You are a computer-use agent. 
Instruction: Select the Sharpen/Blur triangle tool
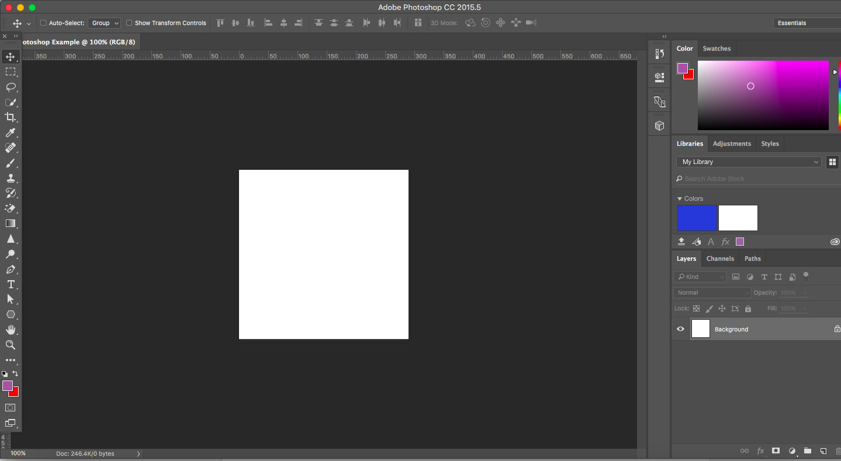[x=11, y=239]
